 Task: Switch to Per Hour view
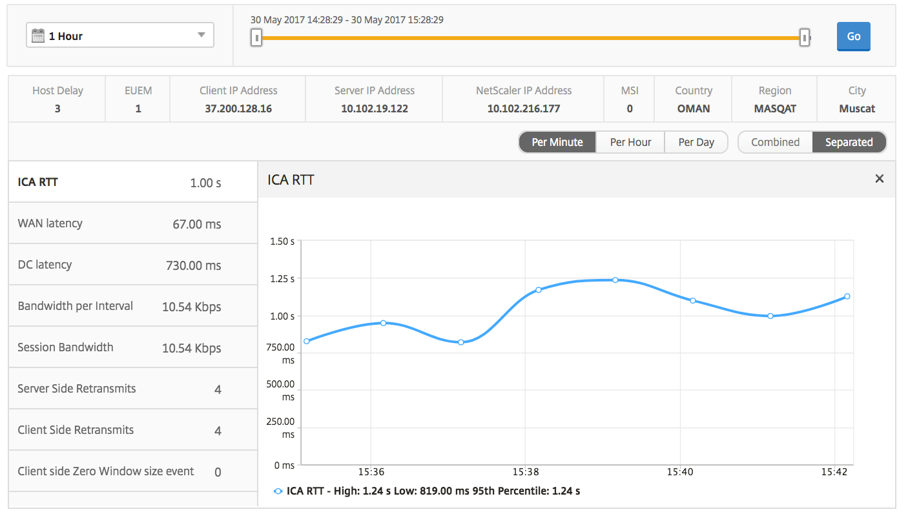(x=630, y=142)
